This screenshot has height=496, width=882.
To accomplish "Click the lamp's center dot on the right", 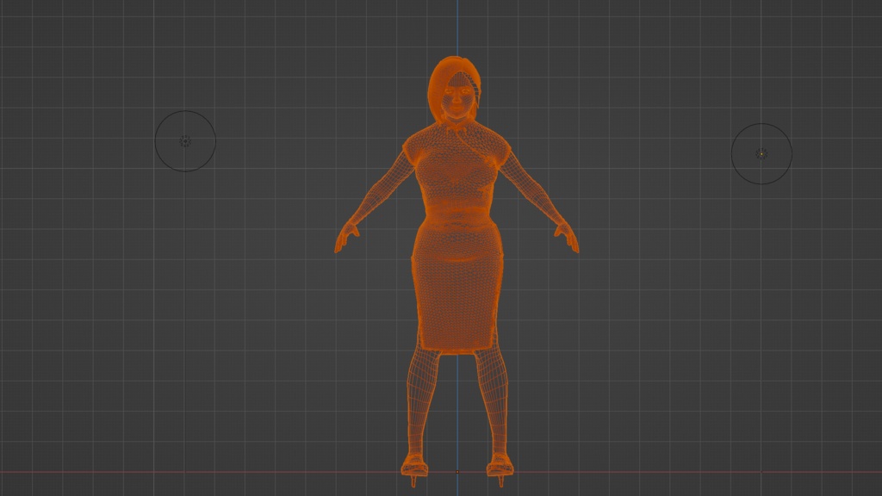I will pyautogui.click(x=761, y=153).
